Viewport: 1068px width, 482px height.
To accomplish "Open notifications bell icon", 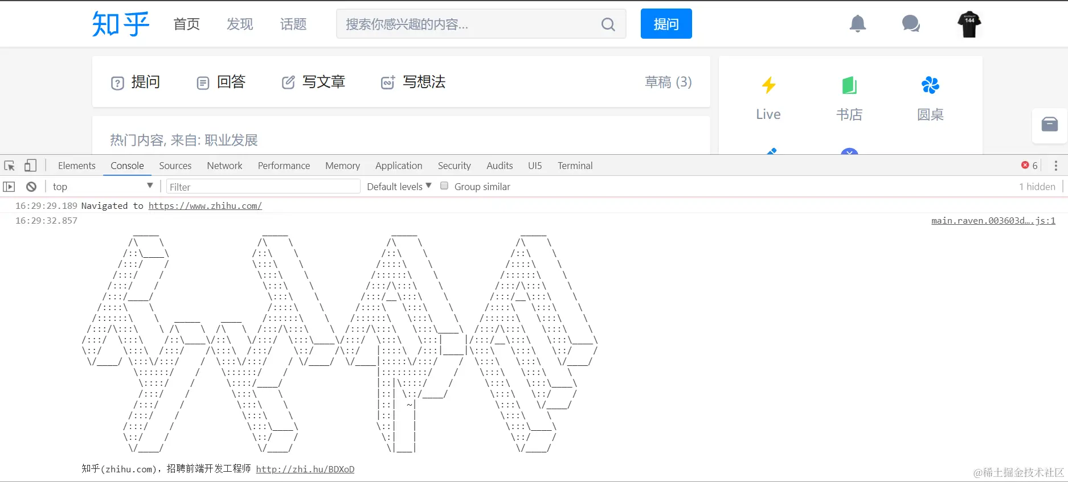I will pyautogui.click(x=858, y=24).
